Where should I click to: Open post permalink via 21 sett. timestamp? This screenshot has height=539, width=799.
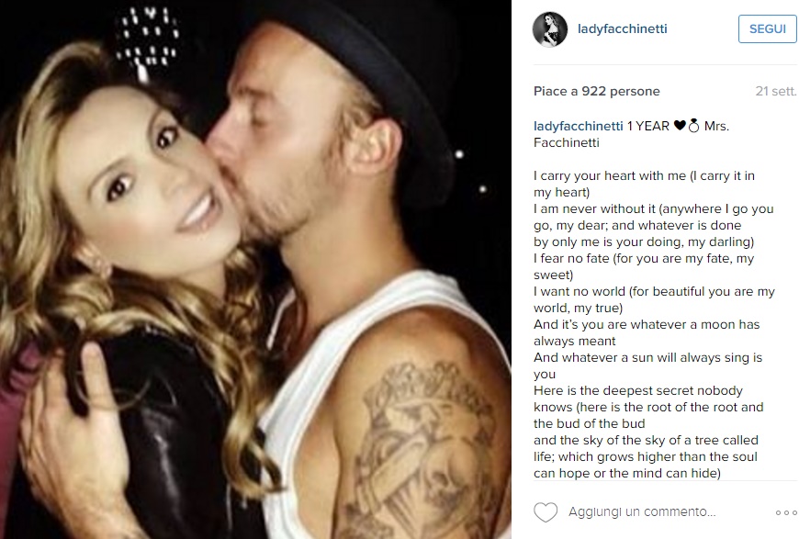coord(775,91)
